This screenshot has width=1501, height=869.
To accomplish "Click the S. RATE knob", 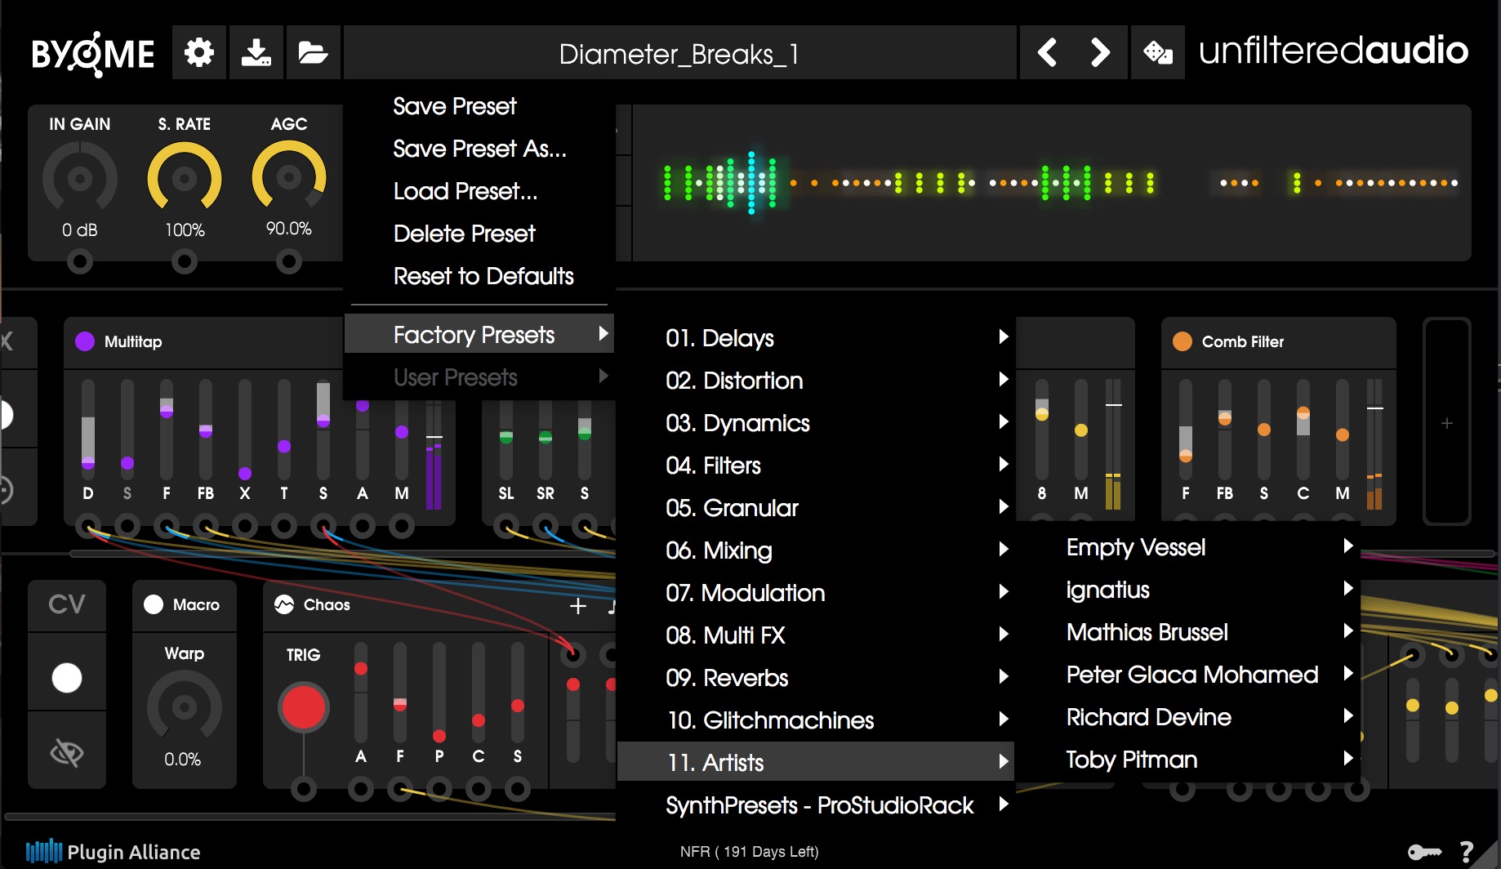I will (185, 177).
